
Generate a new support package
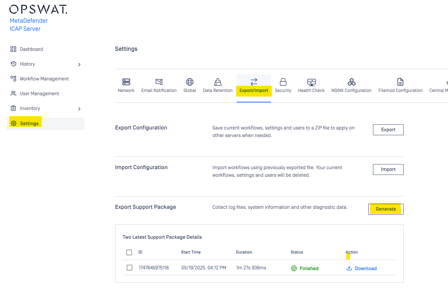(x=386, y=209)
